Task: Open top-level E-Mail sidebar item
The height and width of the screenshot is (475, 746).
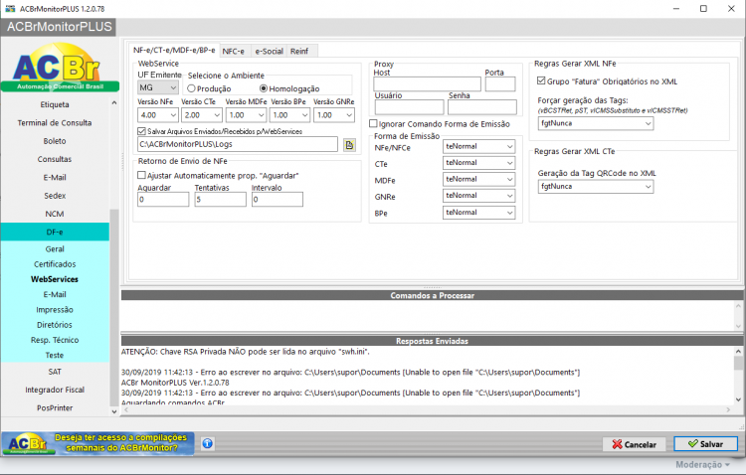Action: coord(55,177)
